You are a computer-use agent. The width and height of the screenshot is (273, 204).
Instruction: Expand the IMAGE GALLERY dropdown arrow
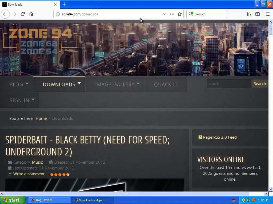tap(138, 84)
